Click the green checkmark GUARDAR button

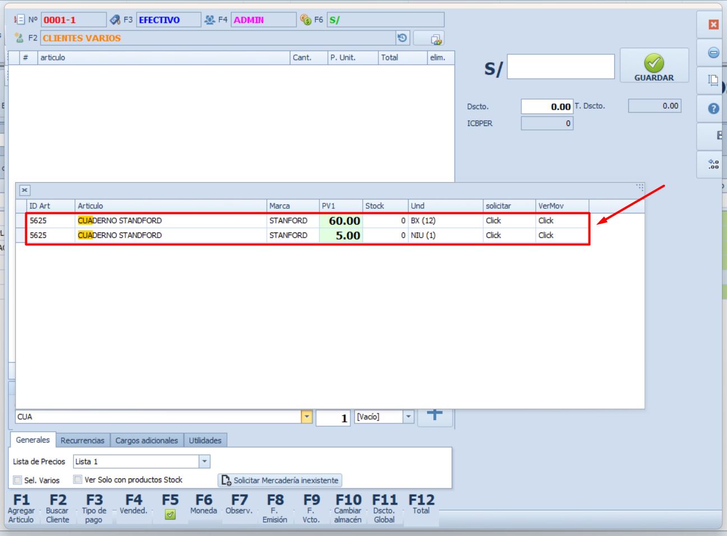click(654, 66)
